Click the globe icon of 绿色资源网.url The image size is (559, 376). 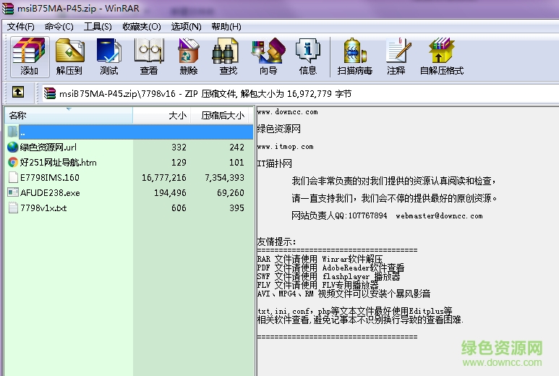click(13, 148)
